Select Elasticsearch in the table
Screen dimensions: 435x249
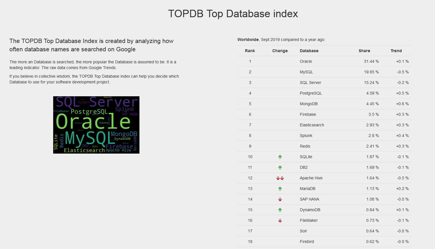pos(312,125)
